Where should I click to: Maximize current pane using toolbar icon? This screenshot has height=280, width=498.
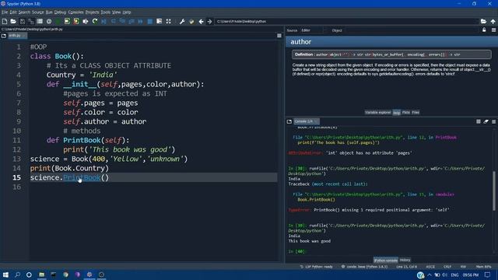(x=159, y=21)
